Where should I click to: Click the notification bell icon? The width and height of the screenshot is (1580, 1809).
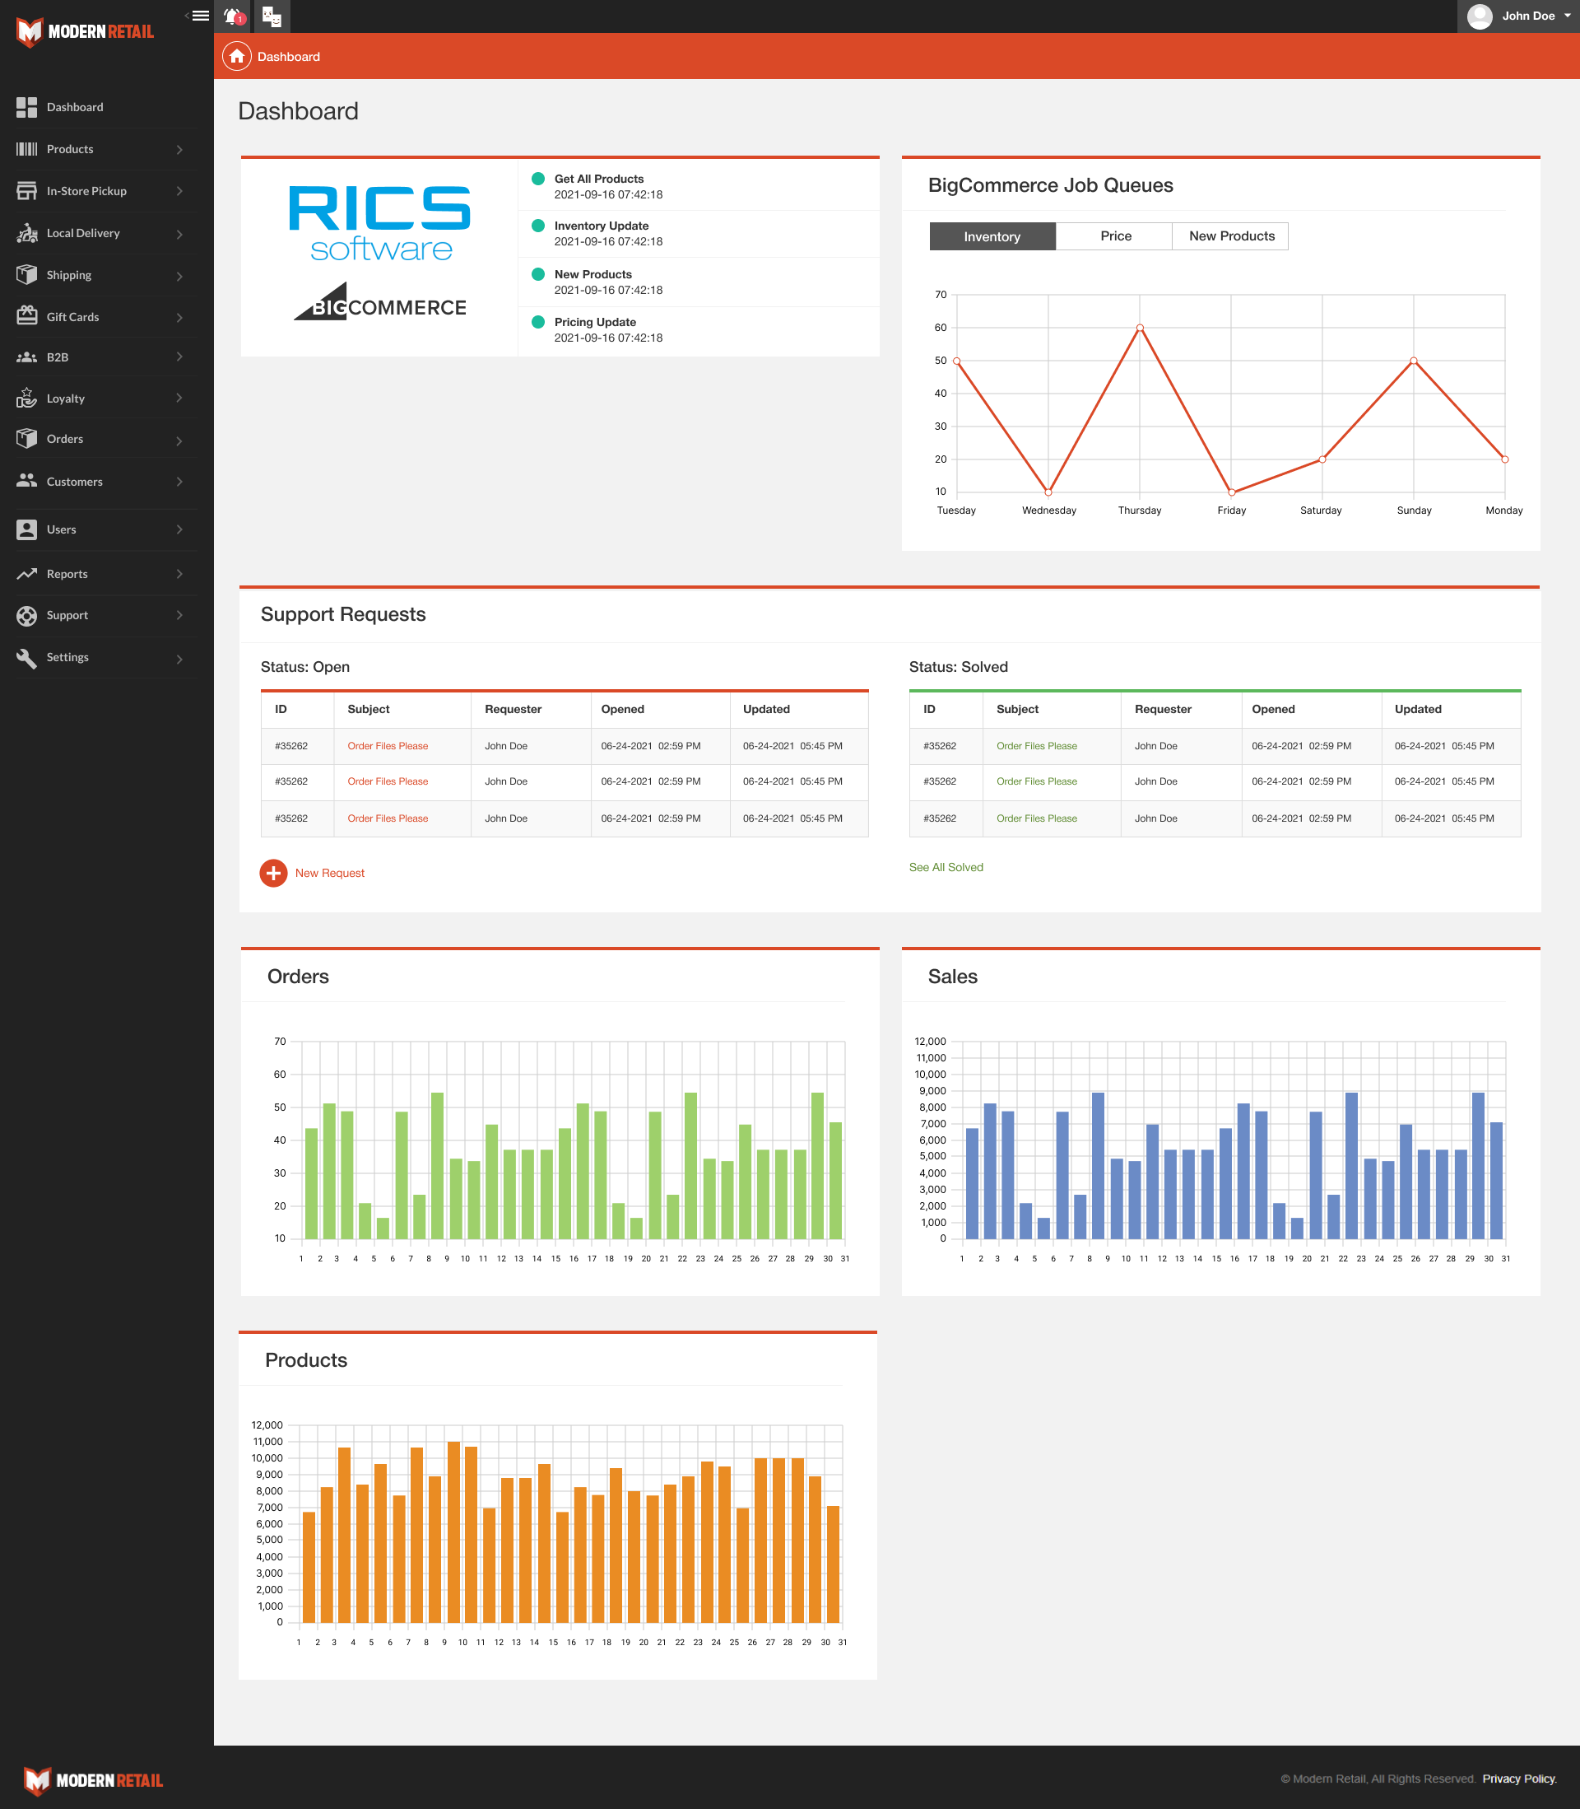(234, 16)
